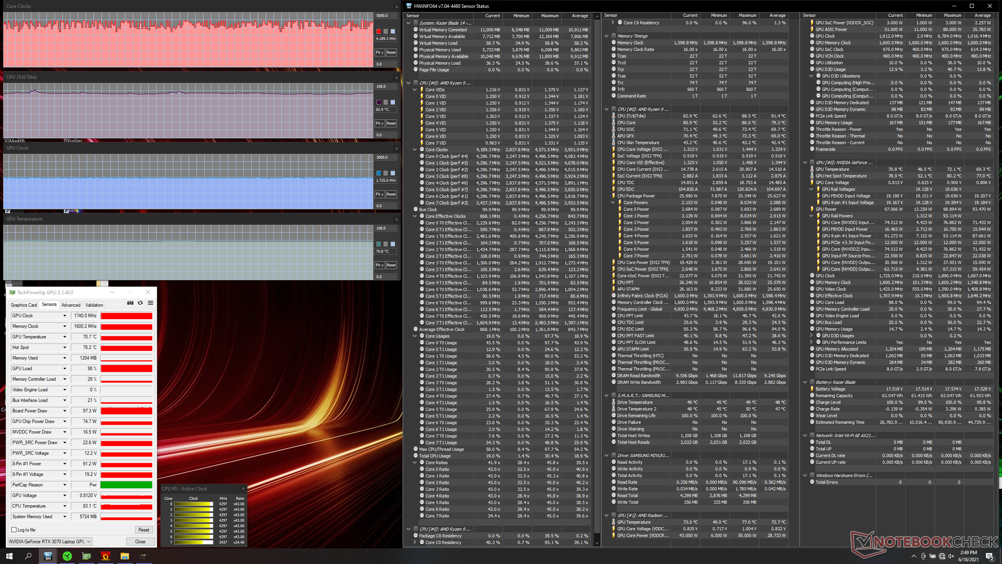
Task: Click the clock icon beside Virtual Memory Commited
Action: 416,30
